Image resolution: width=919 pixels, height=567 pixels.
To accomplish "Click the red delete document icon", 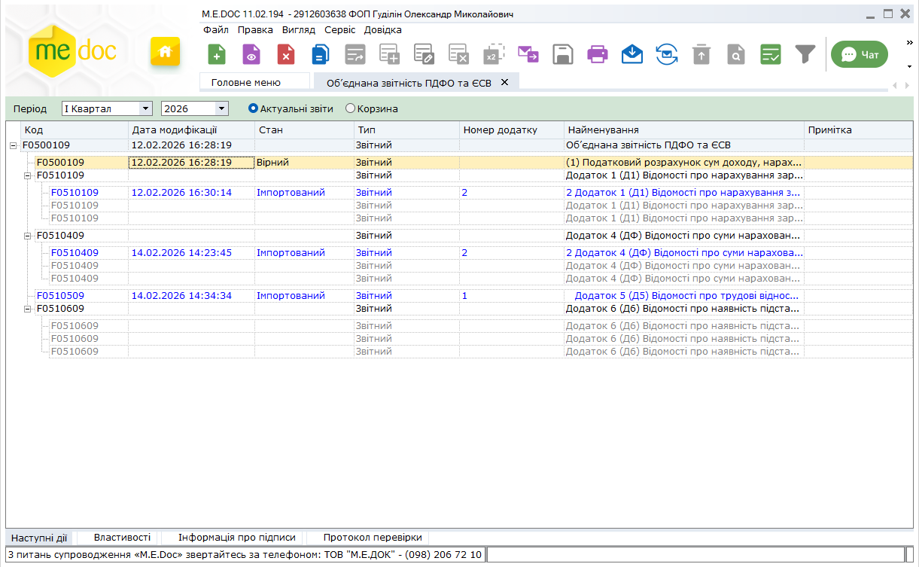I will (x=286, y=54).
